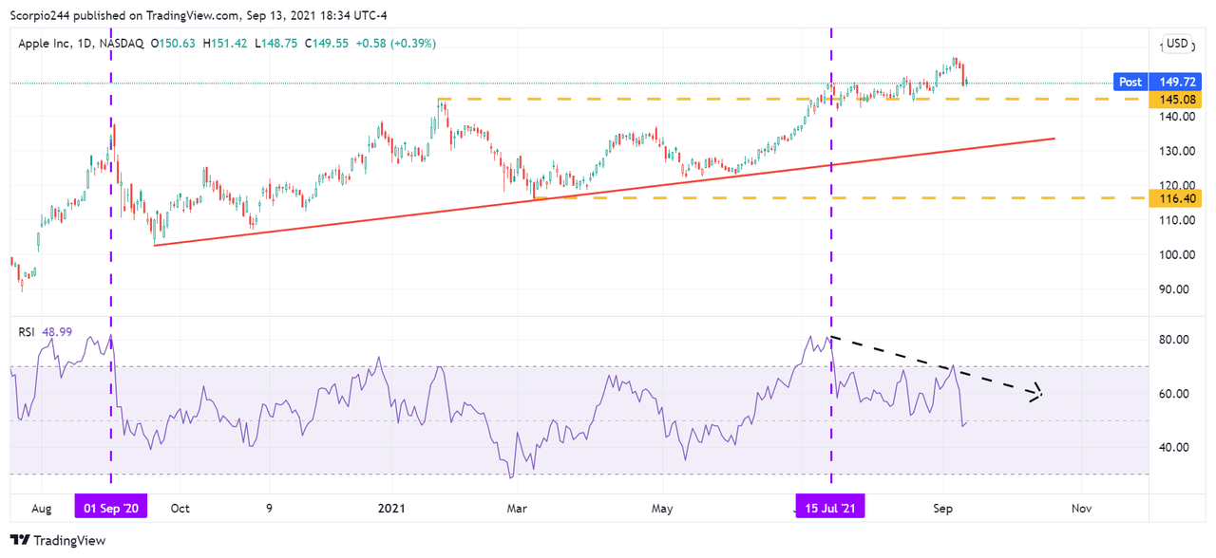Click the 15 Jul '21 date marker
The width and height of the screenshot is (1216, 558).
832,509
